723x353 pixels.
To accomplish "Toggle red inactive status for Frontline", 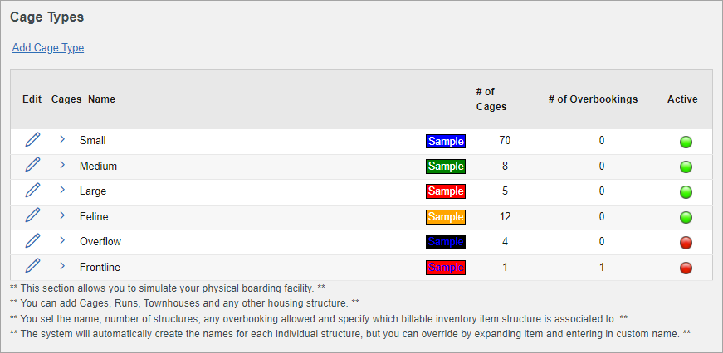I will tap(686, 268).
